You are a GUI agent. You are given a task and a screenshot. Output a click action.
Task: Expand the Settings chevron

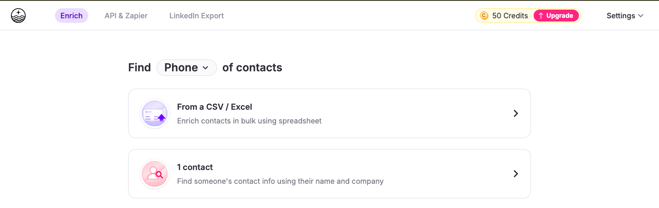pyautogui.click(x=641, y=16)
